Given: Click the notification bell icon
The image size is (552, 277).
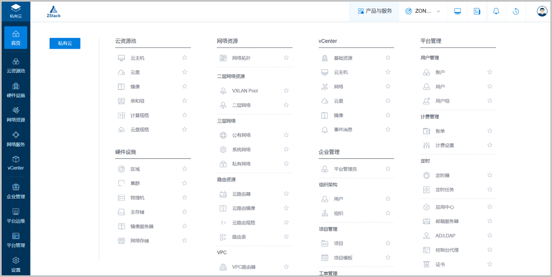Looking at the screenshot, I should tap(496, 11).
